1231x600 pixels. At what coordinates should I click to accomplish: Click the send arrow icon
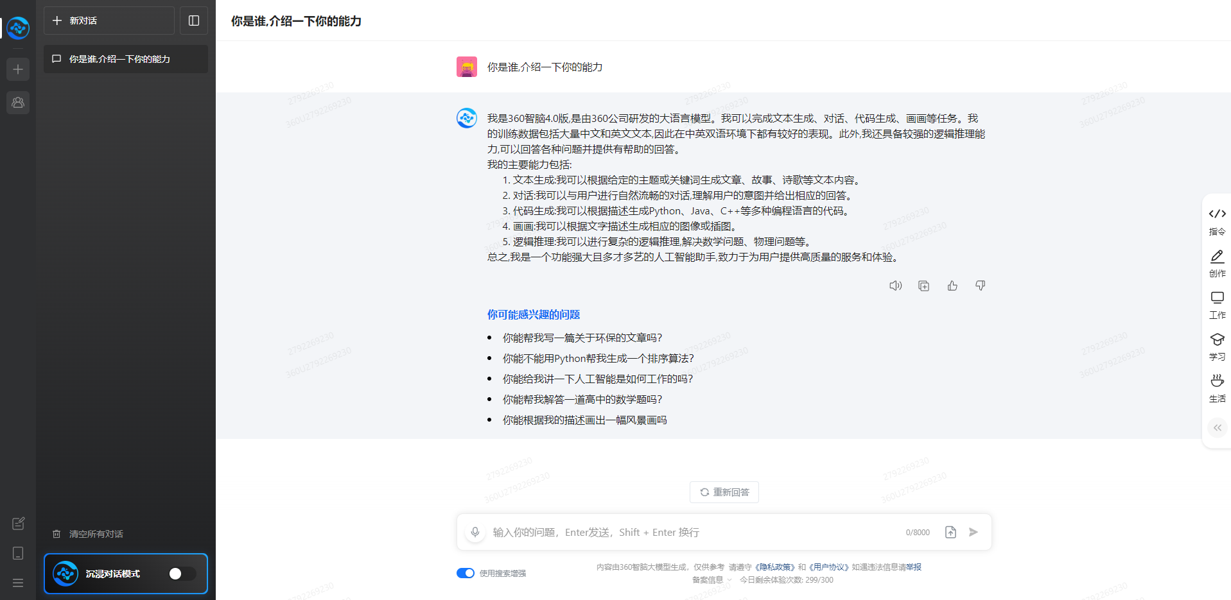(x=973, y=532)
